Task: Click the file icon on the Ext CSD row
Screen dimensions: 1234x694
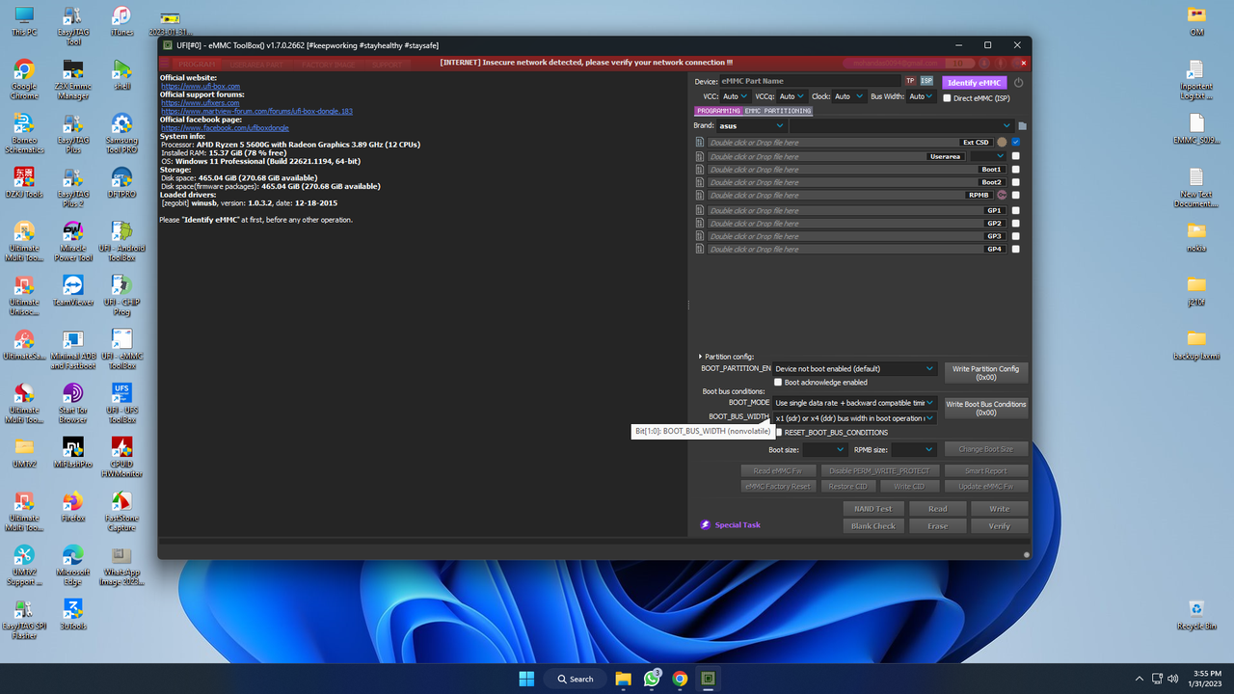Action: (700, 143)
